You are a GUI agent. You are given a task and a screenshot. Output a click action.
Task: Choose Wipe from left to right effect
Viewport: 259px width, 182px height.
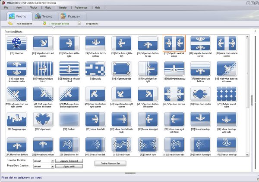[x=69, y=43]
